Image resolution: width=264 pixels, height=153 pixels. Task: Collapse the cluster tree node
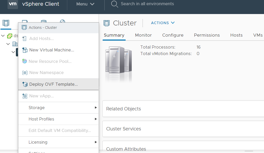(13, 52)
